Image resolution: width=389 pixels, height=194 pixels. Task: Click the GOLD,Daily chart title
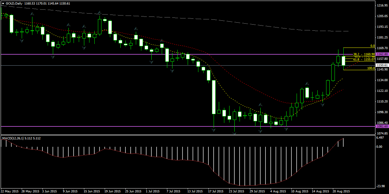14,3
